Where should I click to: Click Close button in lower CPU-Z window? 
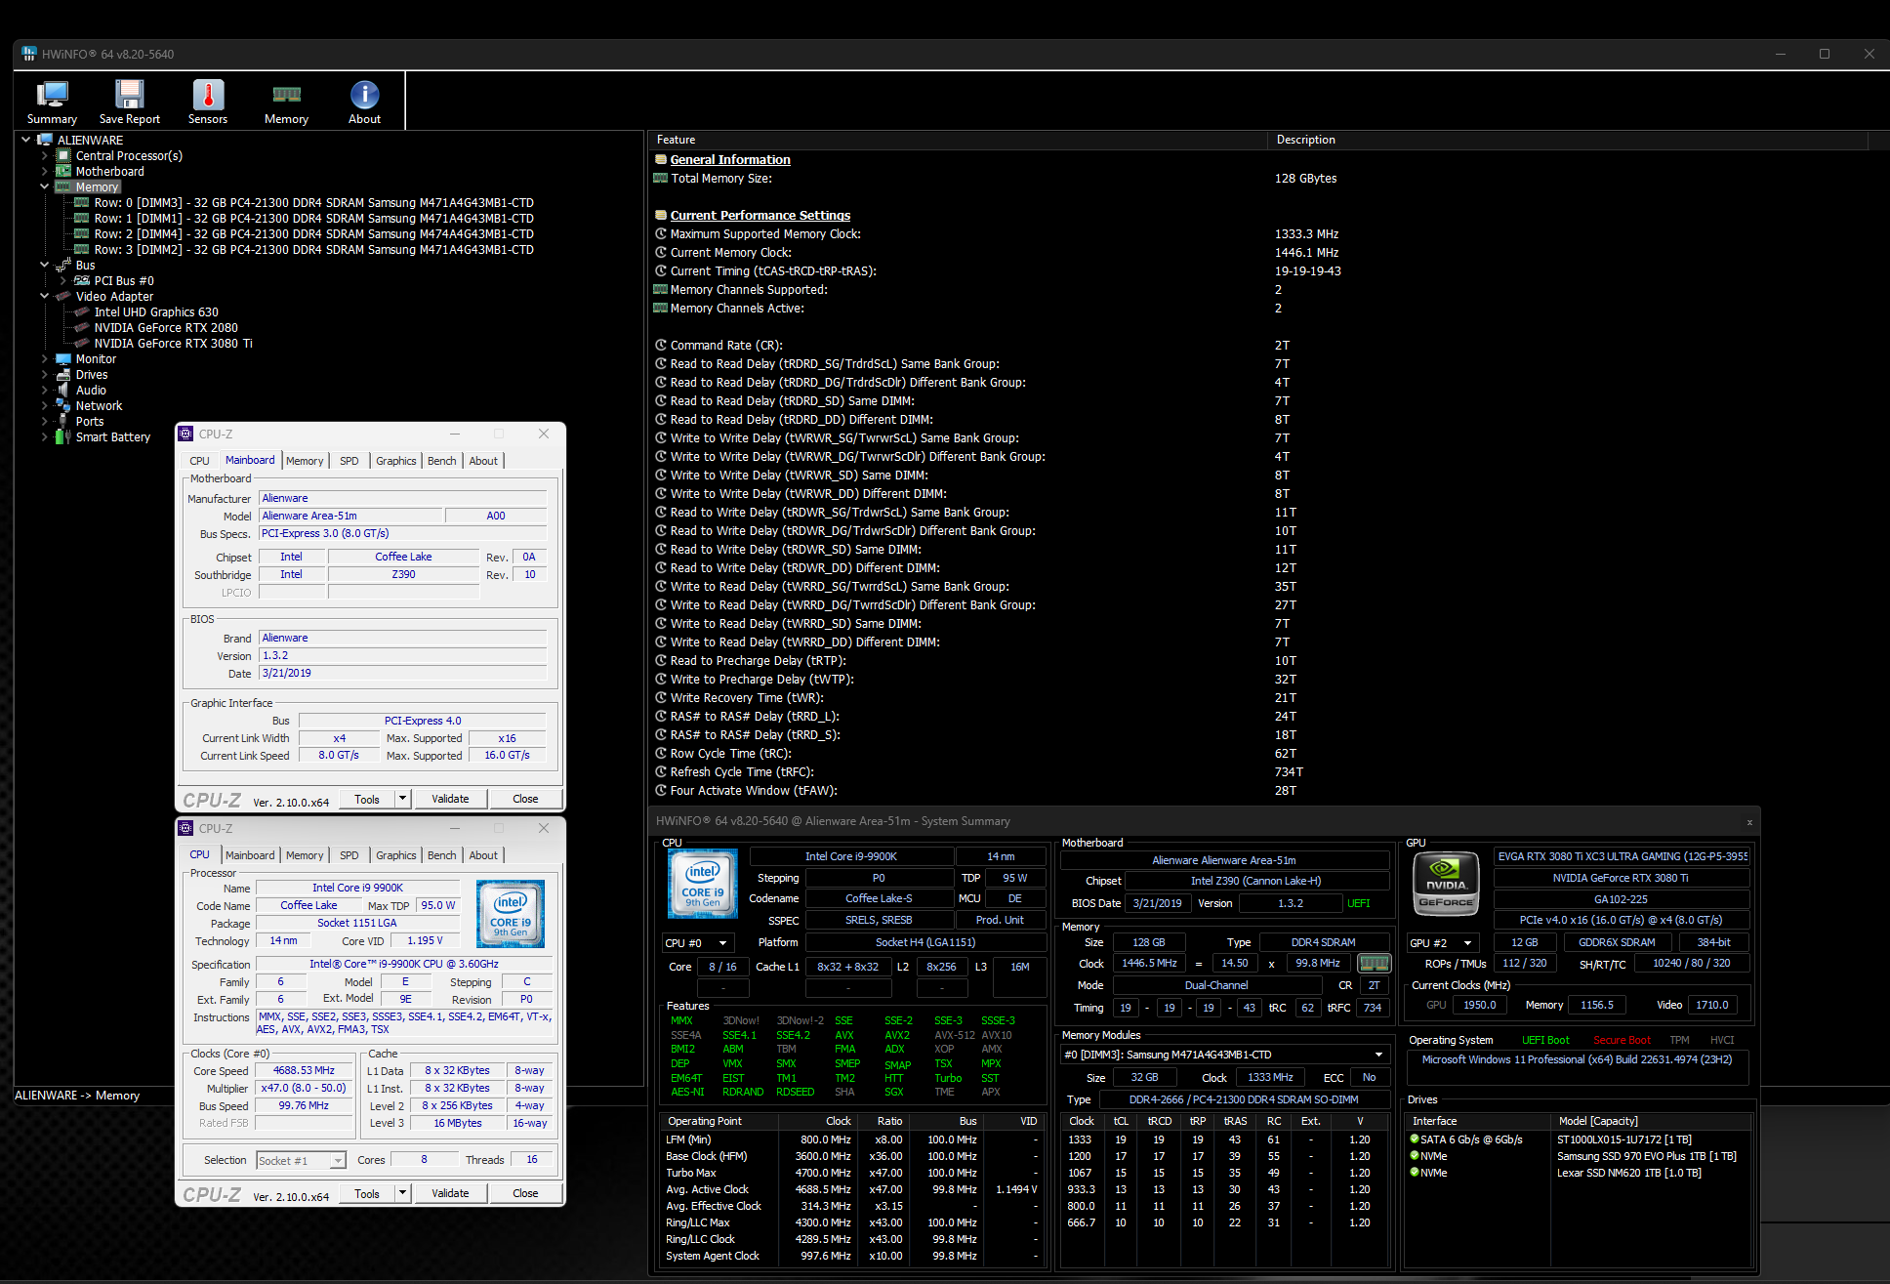point(525,1193)
